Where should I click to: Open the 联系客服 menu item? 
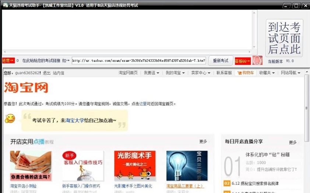click(224, 73)
